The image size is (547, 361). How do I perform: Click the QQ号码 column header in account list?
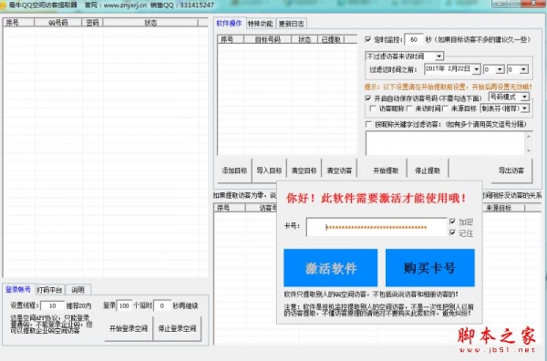(x=58, y=23)
